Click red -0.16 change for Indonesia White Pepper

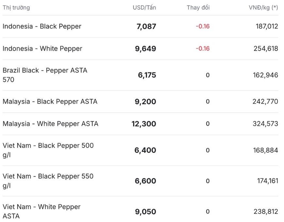point(202,49)
